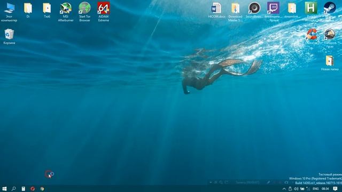Open the red round app in taskbar
The height and width of the screenshot is (192, 342).
[x=33, y=188]
